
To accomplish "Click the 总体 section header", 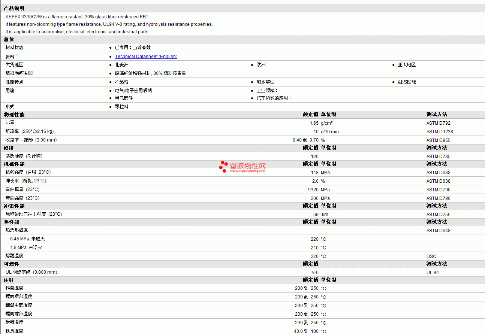I will pyautogui.click(x=9, y=39).
